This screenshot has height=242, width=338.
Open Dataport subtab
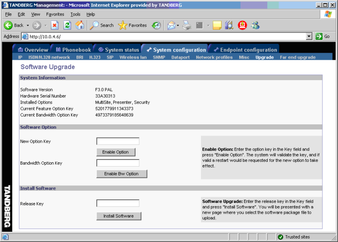(x=180, y=57)
